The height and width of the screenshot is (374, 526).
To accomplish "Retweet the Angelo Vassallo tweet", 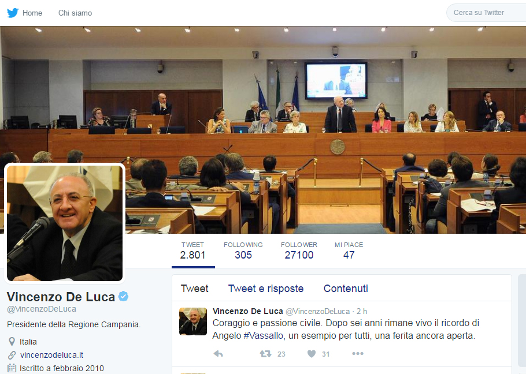I will pos(266,354).
